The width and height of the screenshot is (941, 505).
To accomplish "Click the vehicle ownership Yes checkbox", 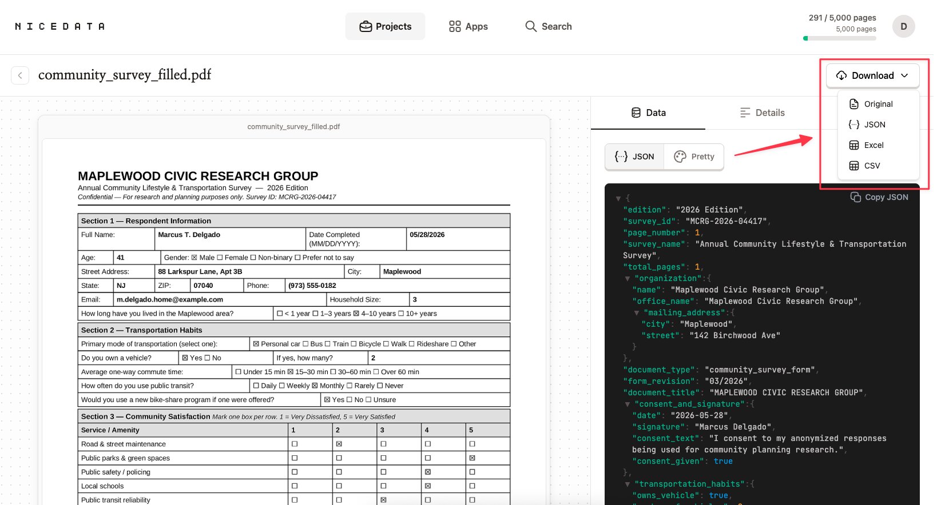I will tap(185, 358).
